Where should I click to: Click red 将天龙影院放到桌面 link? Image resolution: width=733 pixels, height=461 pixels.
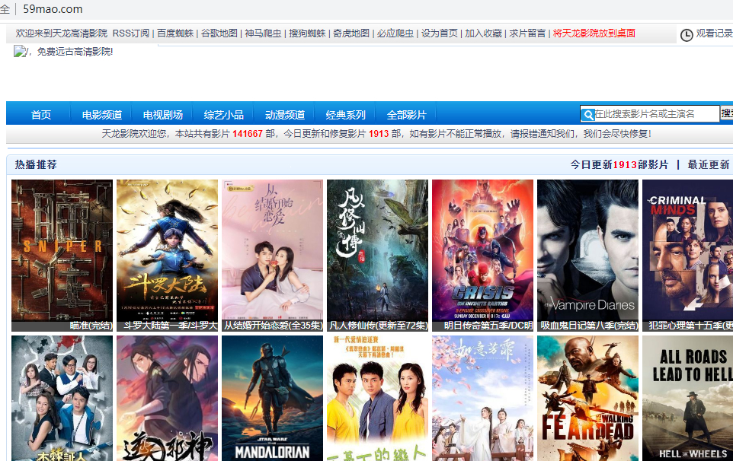(594, 33)
